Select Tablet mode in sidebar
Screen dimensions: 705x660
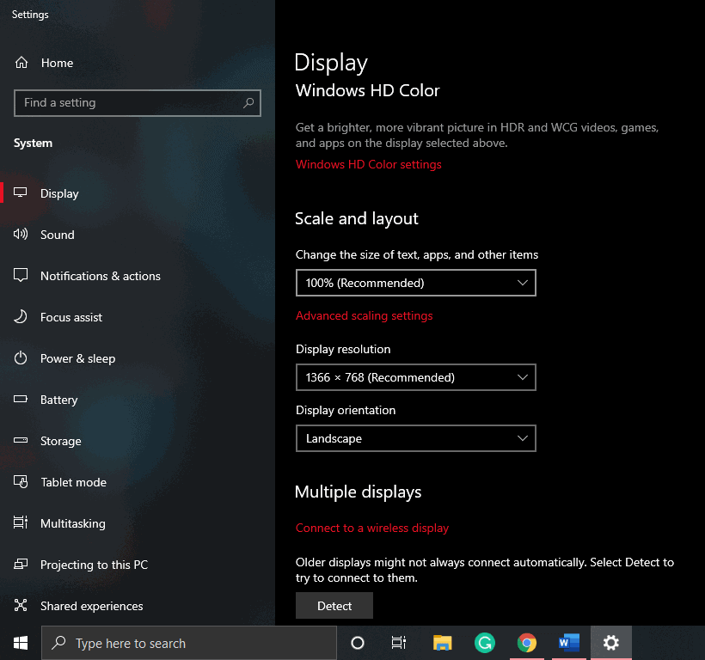pyautogui.click(x=73, y=482)
